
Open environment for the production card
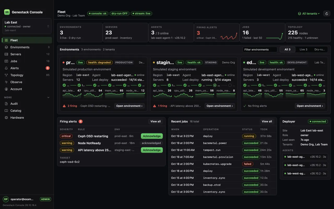129,106
